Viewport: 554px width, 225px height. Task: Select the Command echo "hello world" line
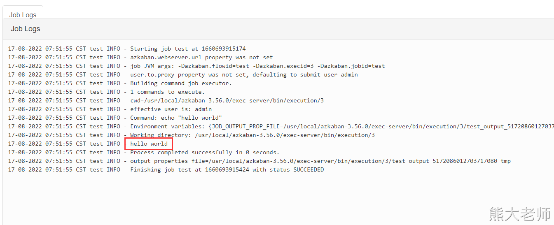pyautogui.click(x=176, y=118)
